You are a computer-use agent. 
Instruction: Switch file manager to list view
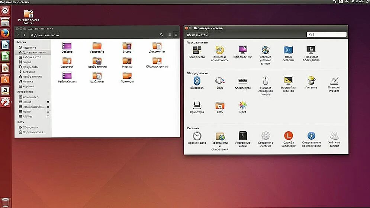(x=170, y=35)
